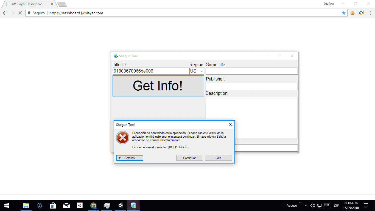The image size is (375, 211).
Task: Open the Region dropdown set to US
Action: tap(197, 71)
